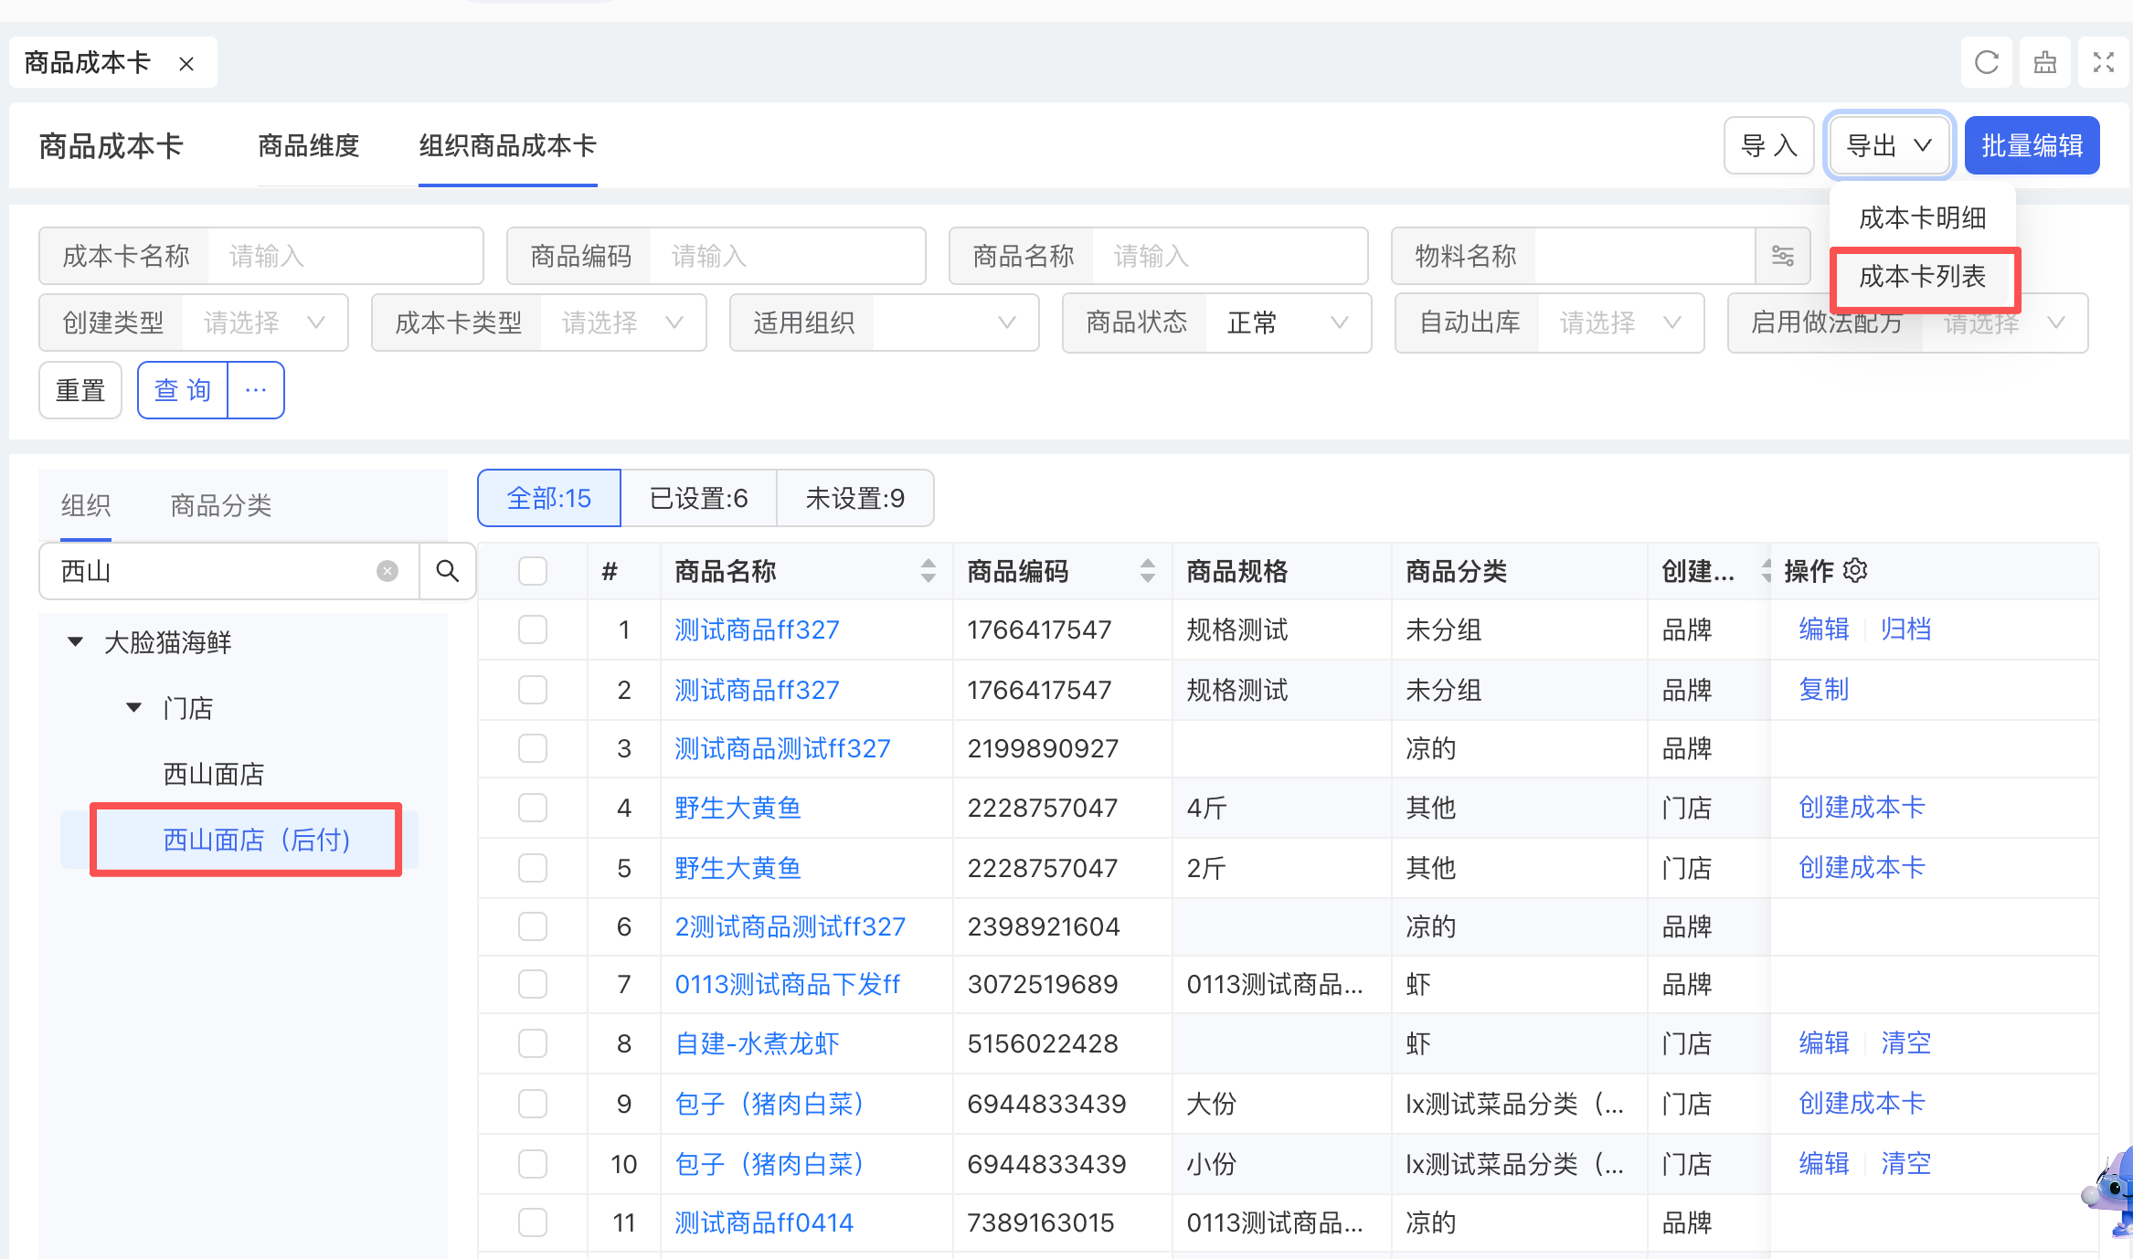Collapse the 大脸猫海鲜 tree node
This screenshot has width=2133, height=1259.
tap(76, 641)
